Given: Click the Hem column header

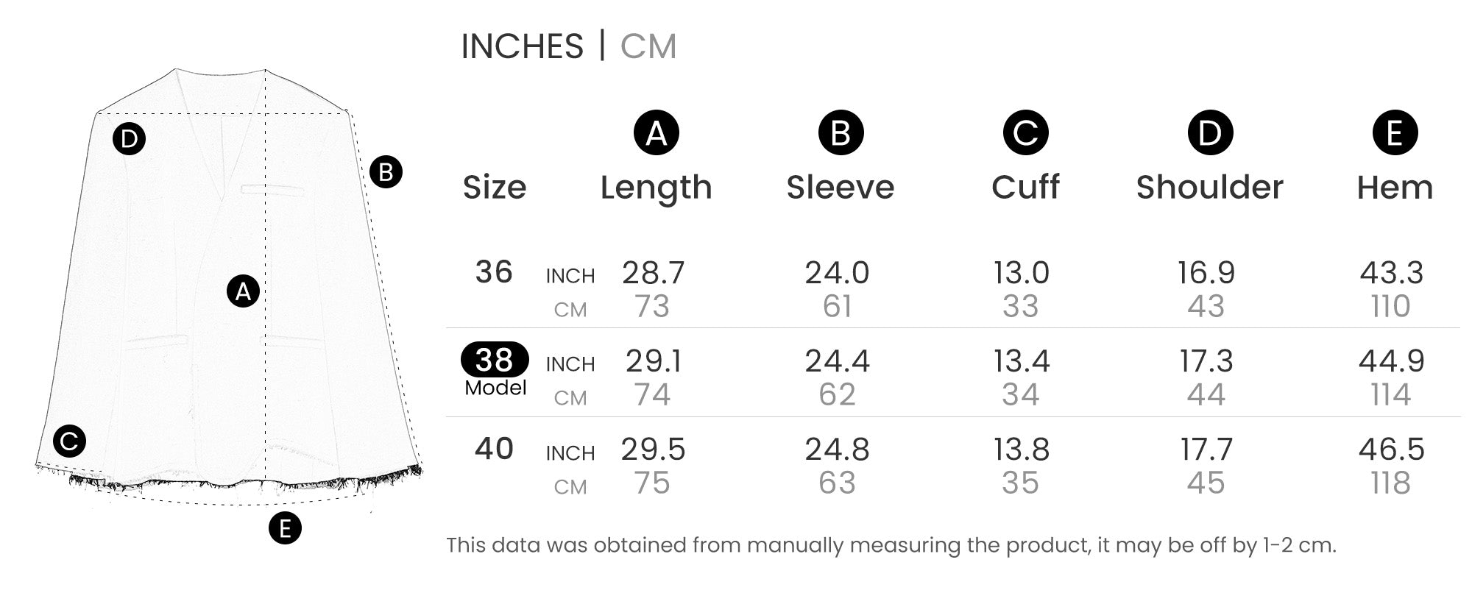Looking at the screenshot, I should pyautogui.click(x=1395, y=188).
